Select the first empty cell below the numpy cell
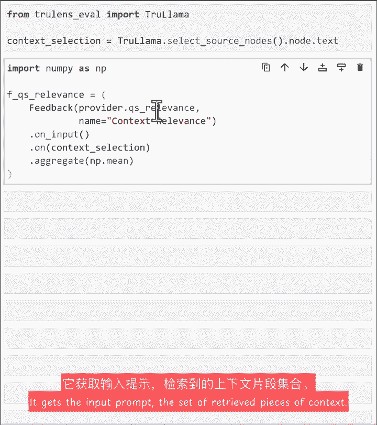Screen dimensions: 377x425 pyautogui.click(x=187, y=201)
